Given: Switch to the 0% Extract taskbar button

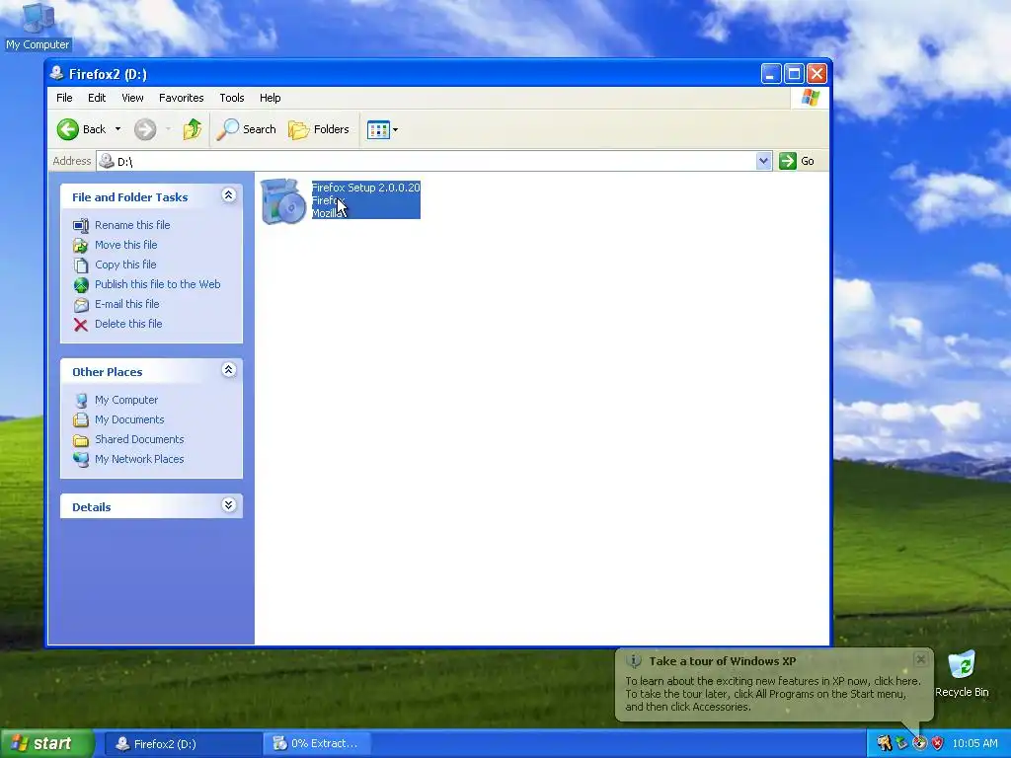Looking at the screenshot, I should click(x=317, y=744).
